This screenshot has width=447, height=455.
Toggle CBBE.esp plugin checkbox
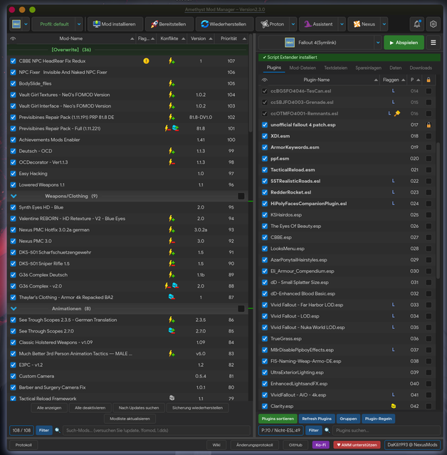click(x=265, y=237)
